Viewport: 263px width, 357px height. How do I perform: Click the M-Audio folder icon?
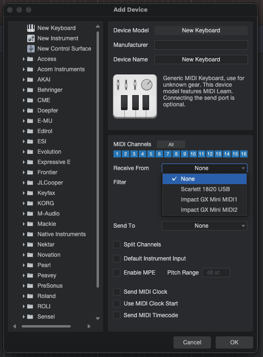click(30, 214)
